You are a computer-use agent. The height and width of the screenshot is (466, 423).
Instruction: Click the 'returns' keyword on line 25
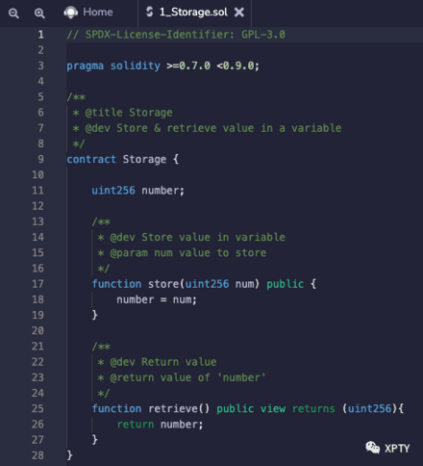pyautogui.click(x=313, y=409)
